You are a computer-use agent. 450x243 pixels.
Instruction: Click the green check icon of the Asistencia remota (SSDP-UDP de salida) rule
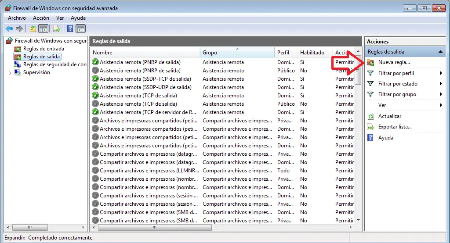coord(95,87)
